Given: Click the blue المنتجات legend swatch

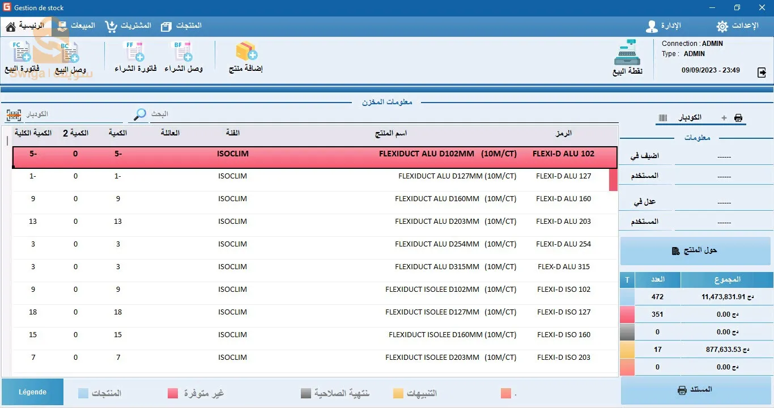Looking at the screenshot, I should pos(83,393).
